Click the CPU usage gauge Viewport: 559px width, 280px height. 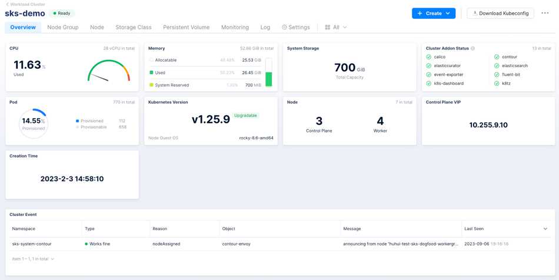(x=109, y=71)
